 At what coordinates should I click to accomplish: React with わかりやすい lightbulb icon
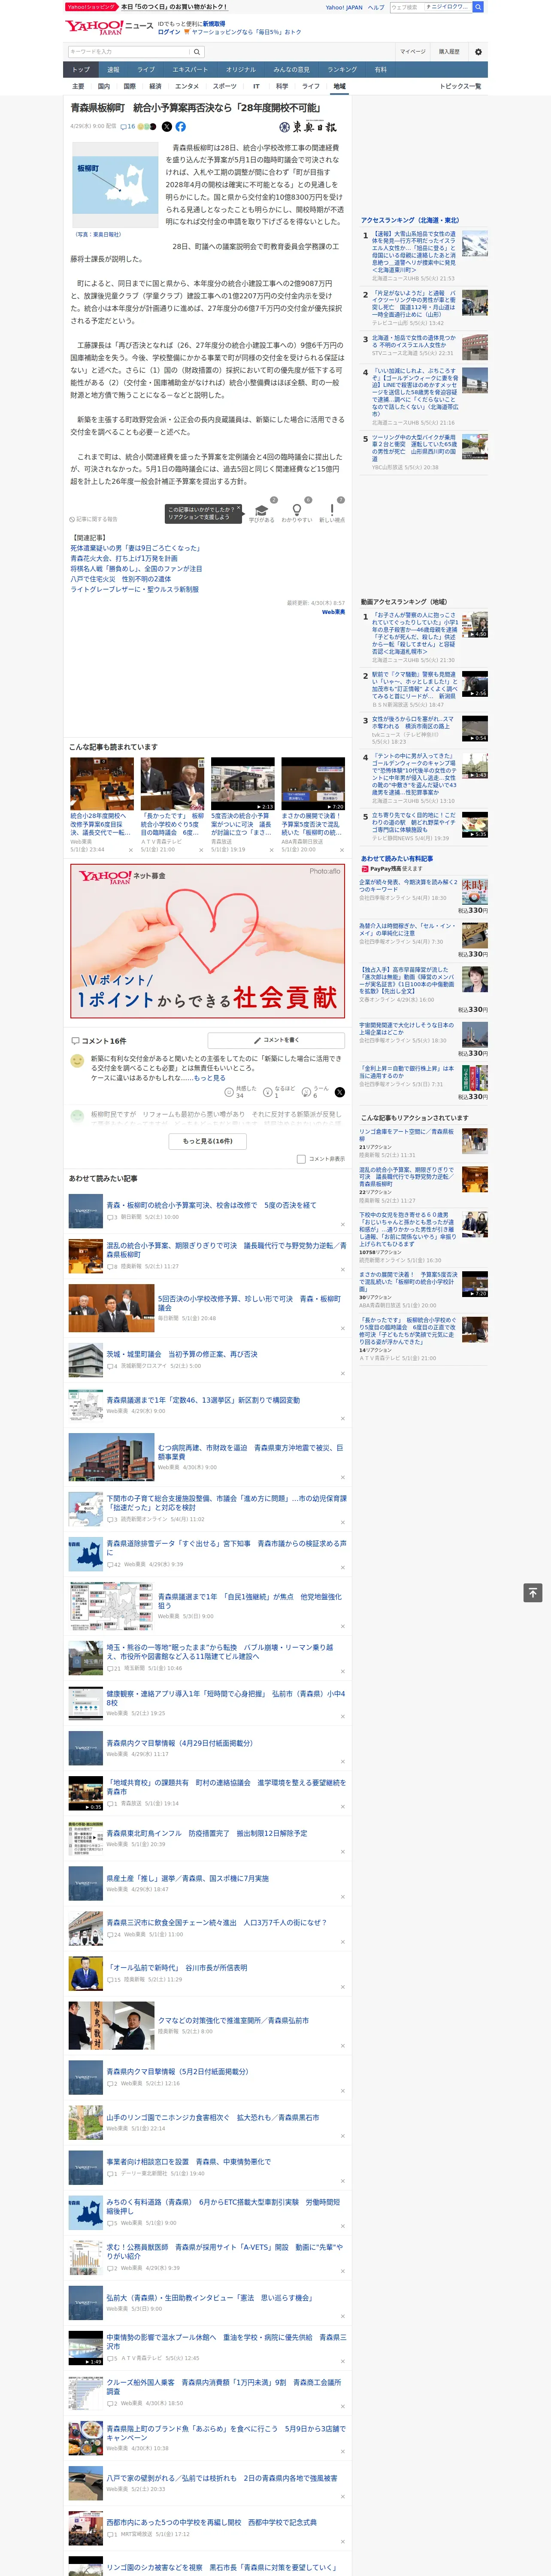[x=296, y=509]
